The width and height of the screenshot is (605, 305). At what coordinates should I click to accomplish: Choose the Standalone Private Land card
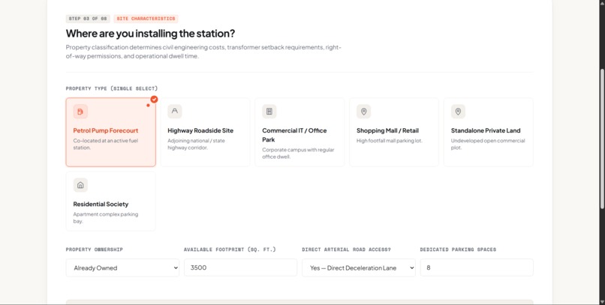click(x=489, y=132)
